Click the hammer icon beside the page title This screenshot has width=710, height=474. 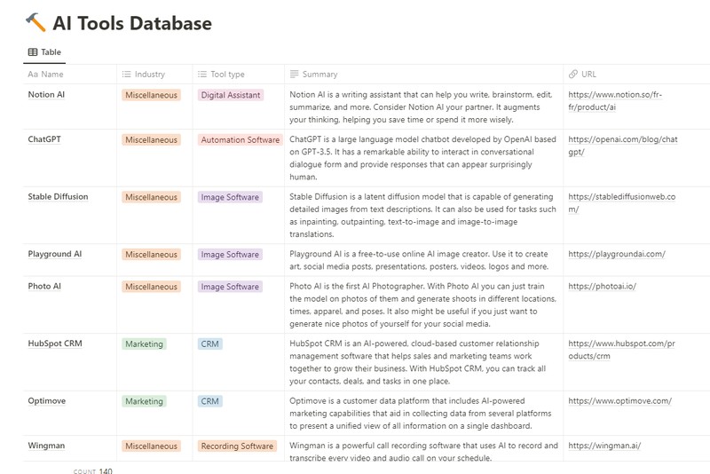[x=35, y=22]
